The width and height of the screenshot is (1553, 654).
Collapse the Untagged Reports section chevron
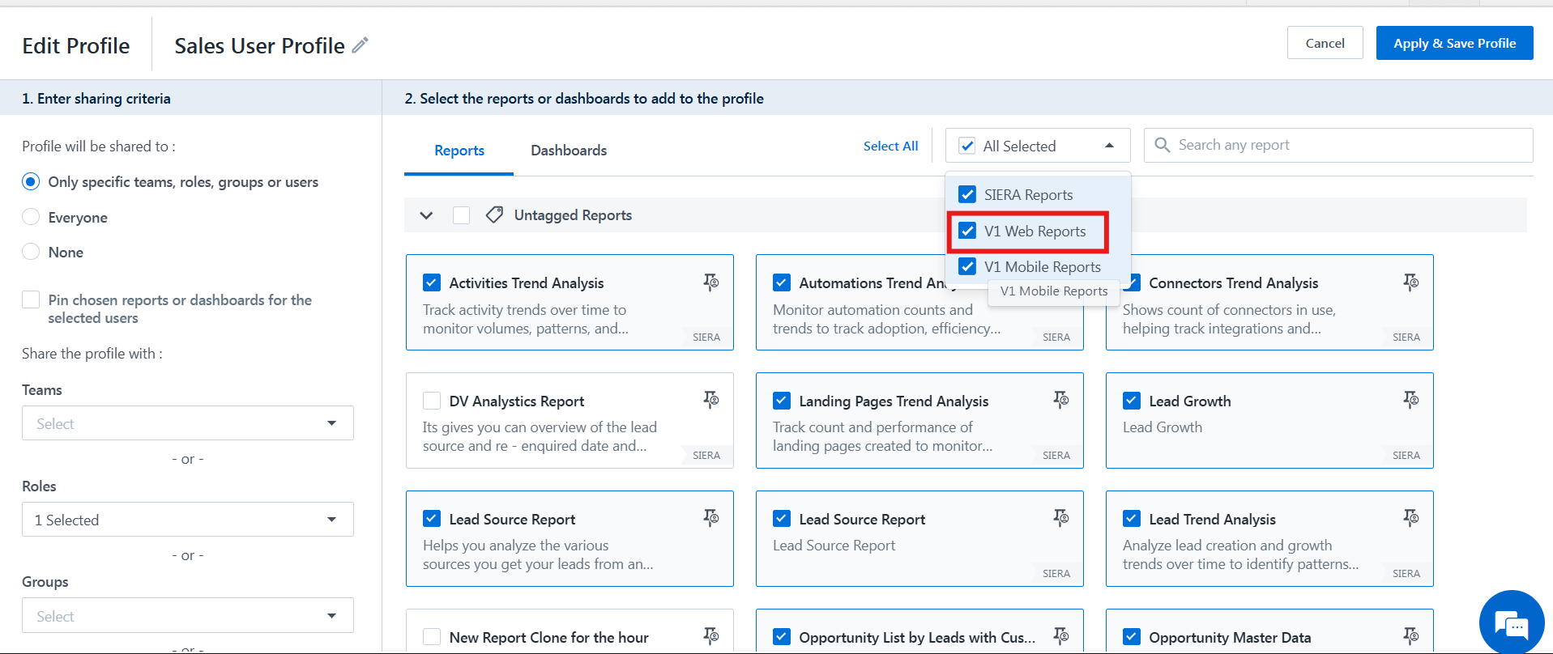(x=426, y=215)
